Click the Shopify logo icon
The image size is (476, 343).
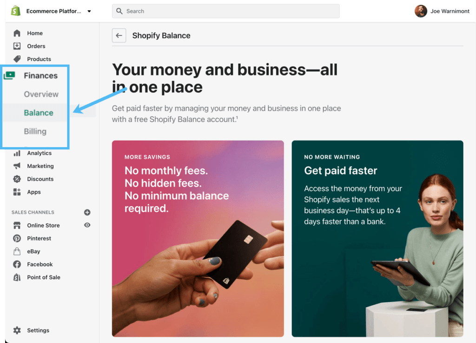(15, 11)
